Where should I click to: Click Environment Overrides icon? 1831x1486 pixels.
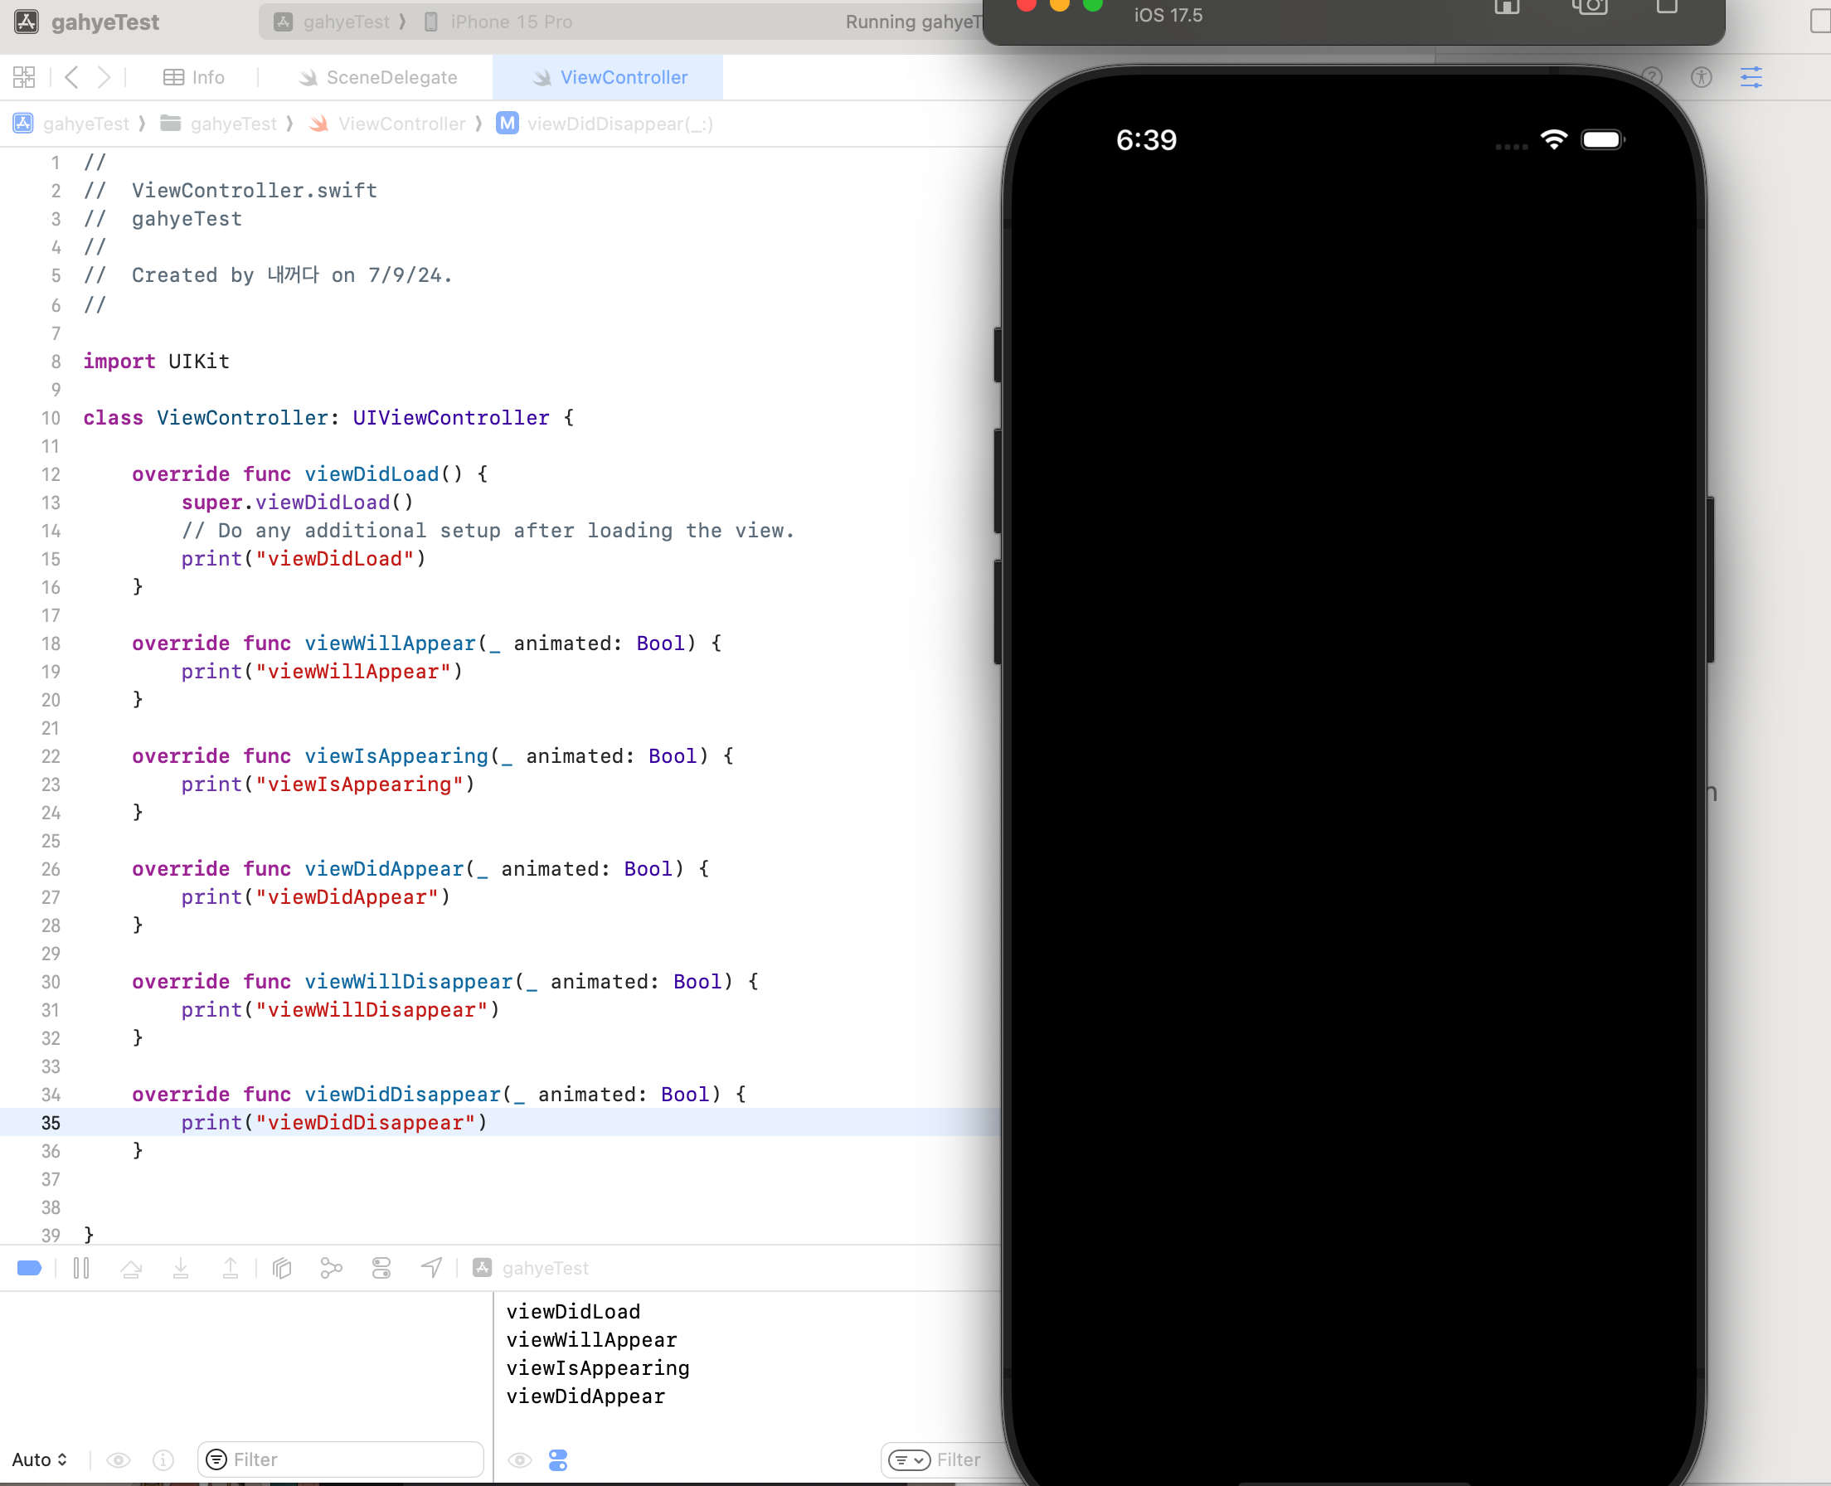click(x=381, y=1268)
